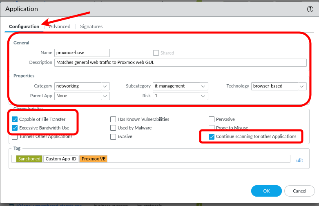Switch to the Advanced tab
Screen dimensions: 319x206
click(x=60, y=26)
